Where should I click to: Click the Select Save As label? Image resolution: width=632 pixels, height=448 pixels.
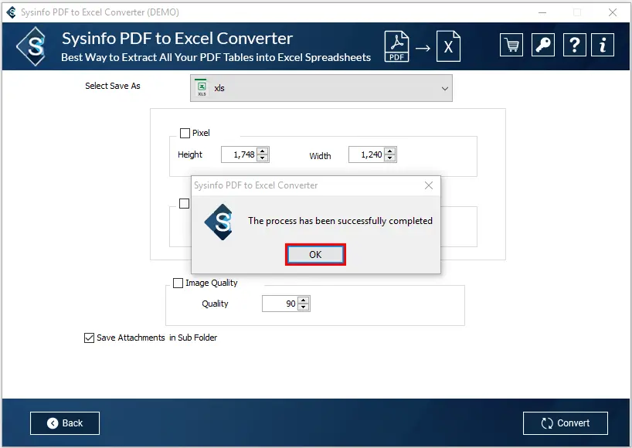tap(113, 86)
